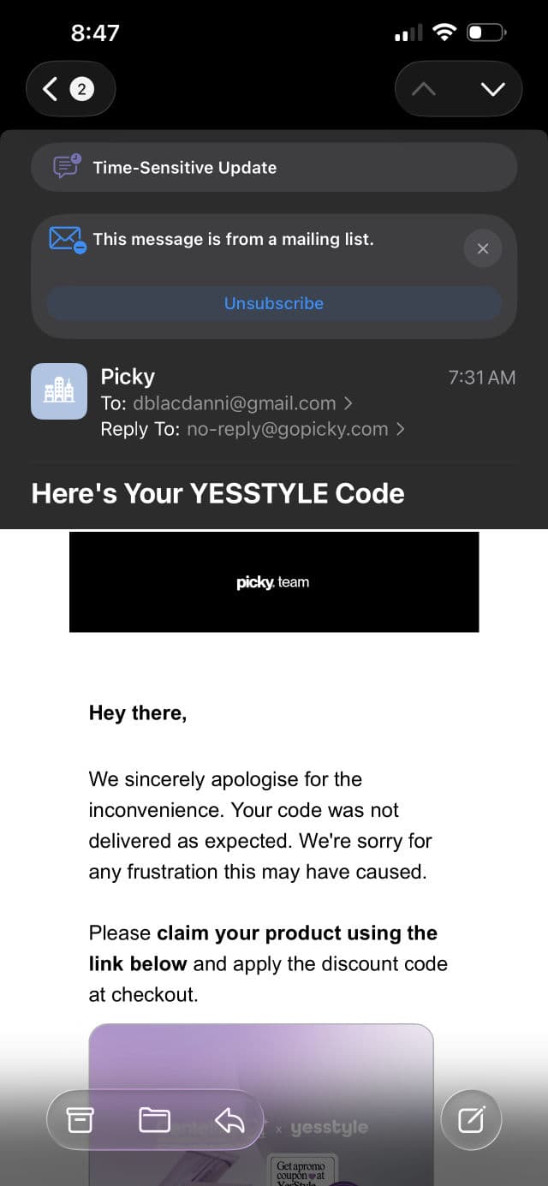Dismiss the mailing list banner

pyautogui.click(x=482, y=248)
